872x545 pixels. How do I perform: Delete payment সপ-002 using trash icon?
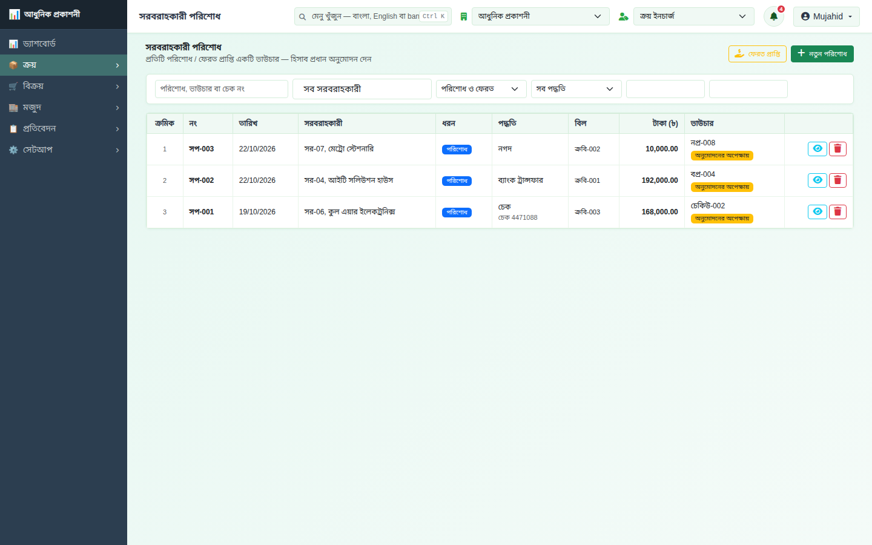[837, 180]
